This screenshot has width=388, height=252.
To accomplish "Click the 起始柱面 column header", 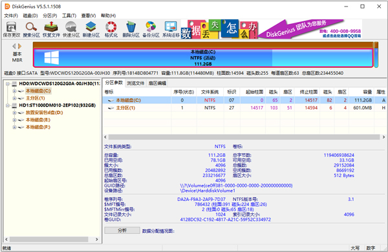I will point(252,92).
